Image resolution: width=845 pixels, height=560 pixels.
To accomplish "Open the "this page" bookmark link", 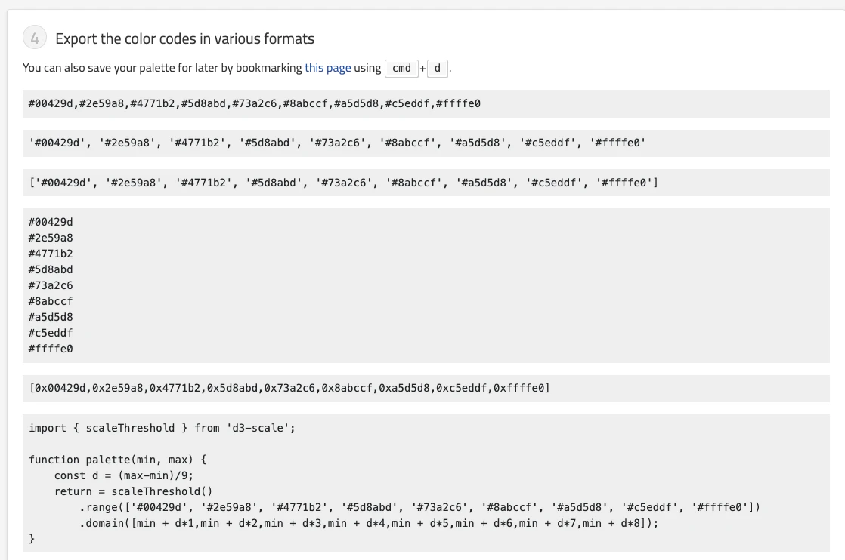I will (x=328, y=68).
